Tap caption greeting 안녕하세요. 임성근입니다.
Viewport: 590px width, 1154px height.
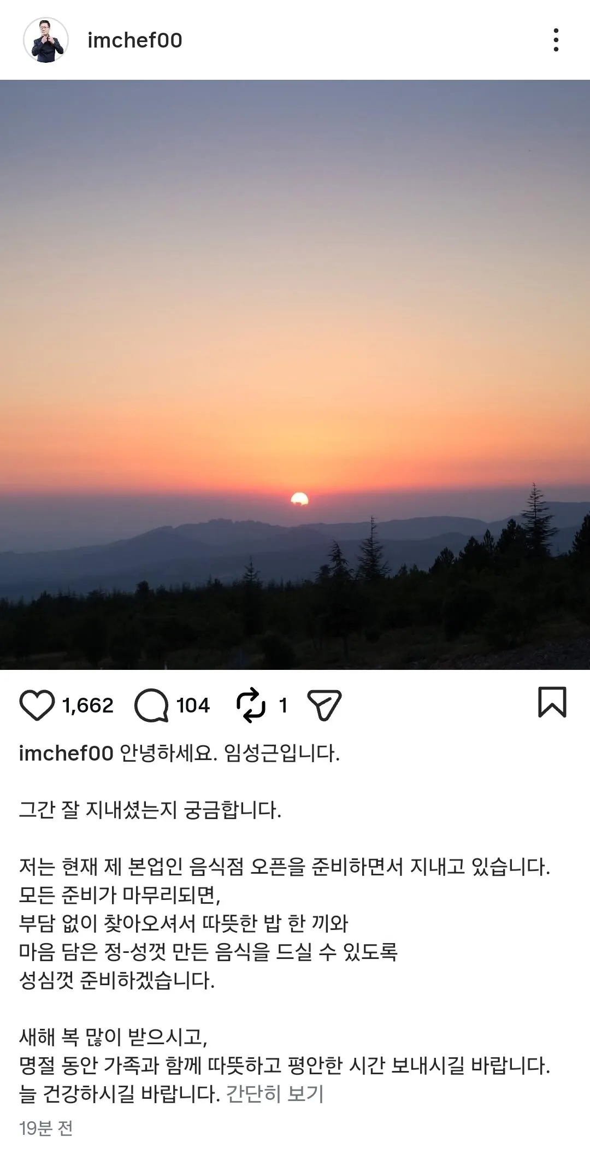tap(229, 753)
